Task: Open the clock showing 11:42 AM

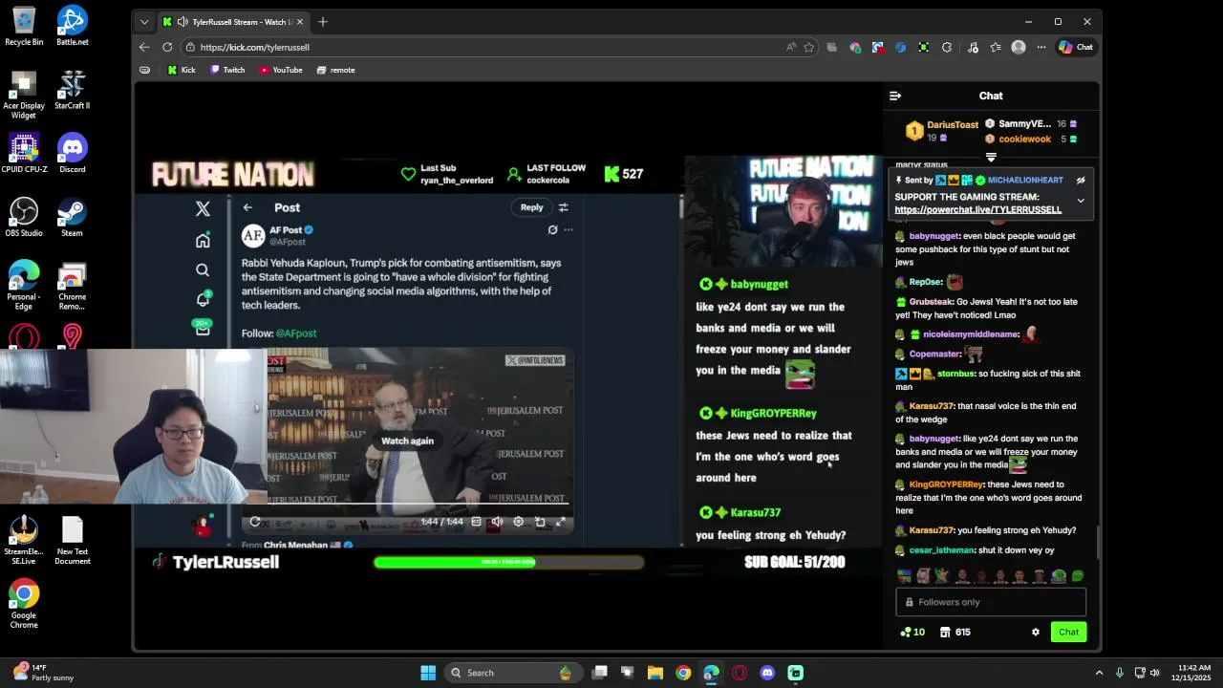Action: coord(1191,673)
